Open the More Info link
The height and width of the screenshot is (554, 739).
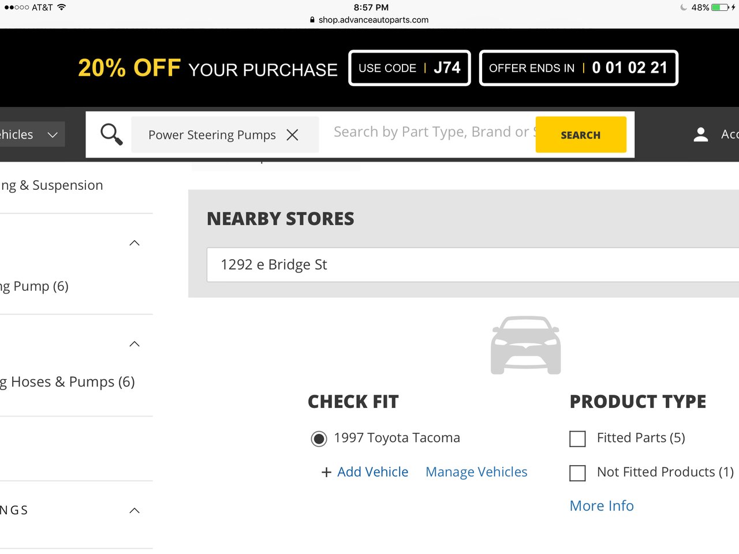tap(602, 506)
